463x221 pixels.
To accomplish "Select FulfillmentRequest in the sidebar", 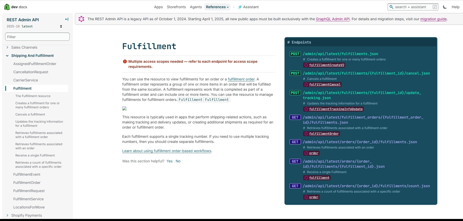I will pyautogui.click(x=29, y=191).
